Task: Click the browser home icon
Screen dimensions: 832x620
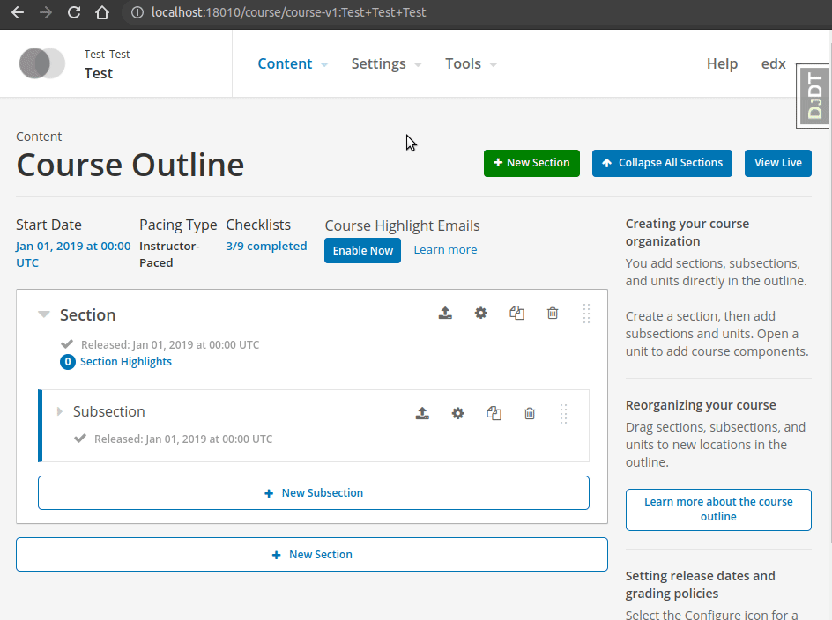Action: tap(102, 12)
